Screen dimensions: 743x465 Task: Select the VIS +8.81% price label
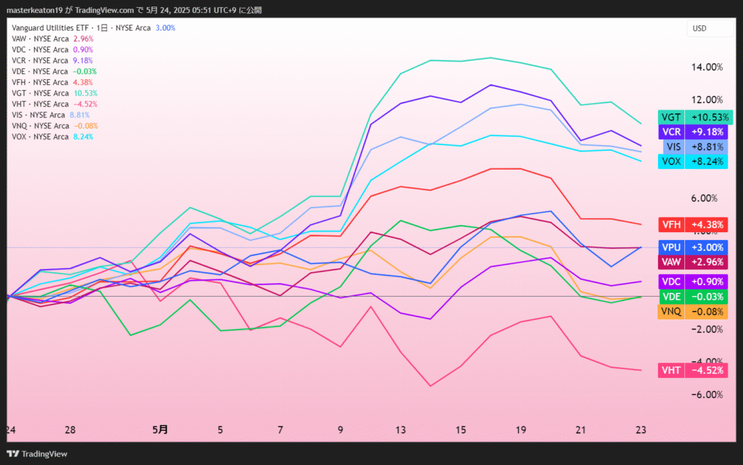tap(694, 147)
